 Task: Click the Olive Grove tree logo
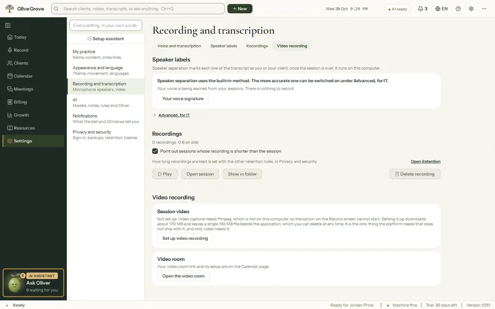click(x=9, y=9)
